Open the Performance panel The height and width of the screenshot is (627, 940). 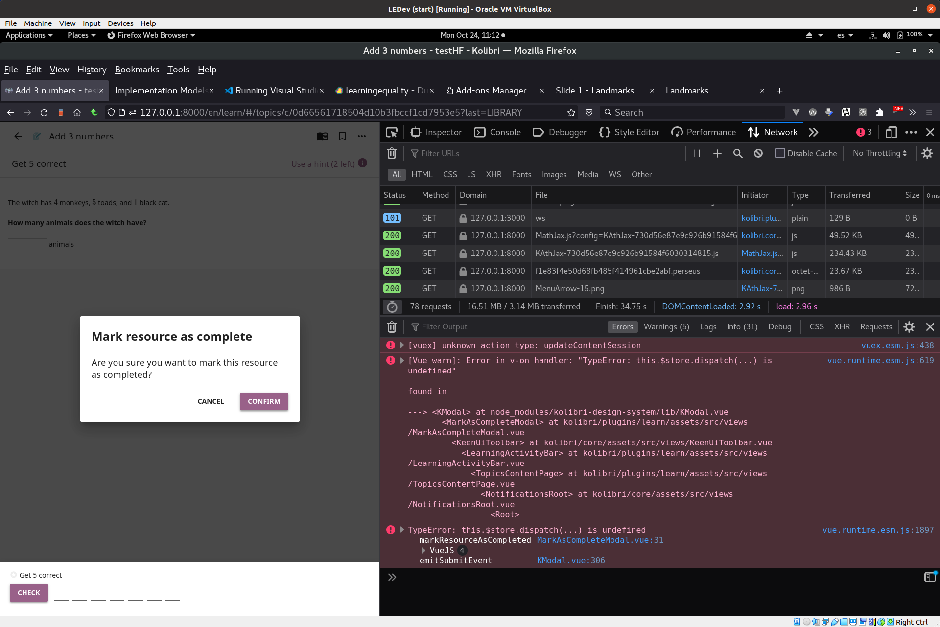(703, 132)
